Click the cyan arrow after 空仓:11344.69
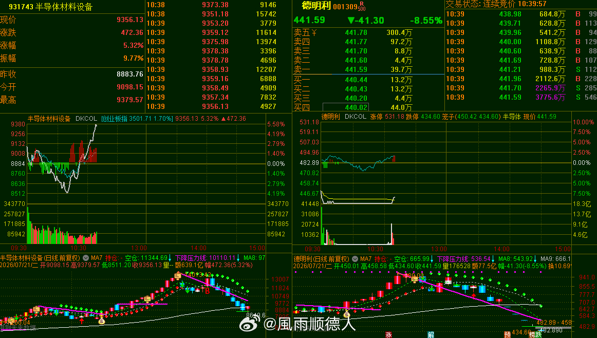This screenshot has width=597, height=338. coord(170,258)
